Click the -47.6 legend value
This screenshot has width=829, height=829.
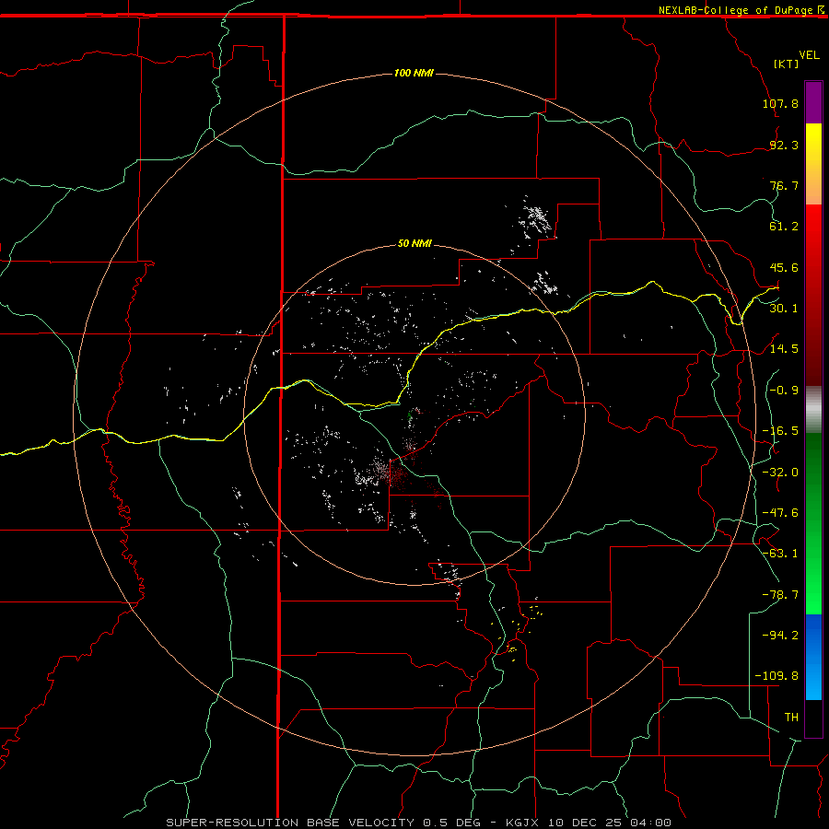[780, 513]
